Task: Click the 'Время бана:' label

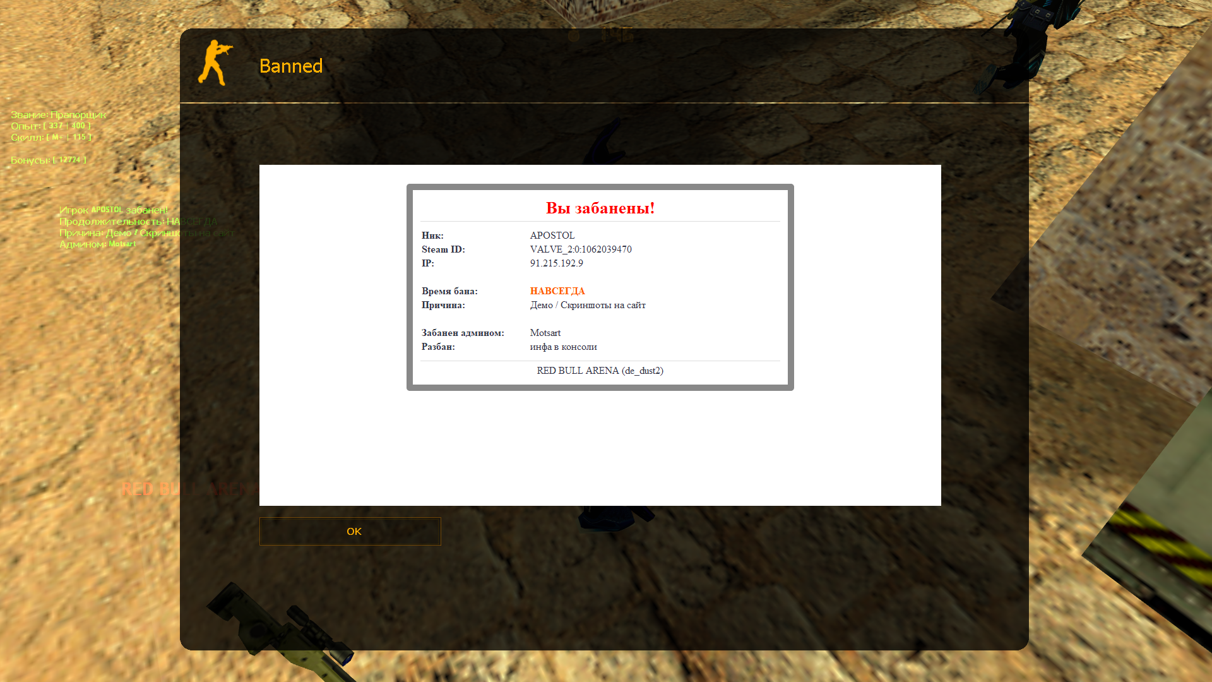Action: 449,291
